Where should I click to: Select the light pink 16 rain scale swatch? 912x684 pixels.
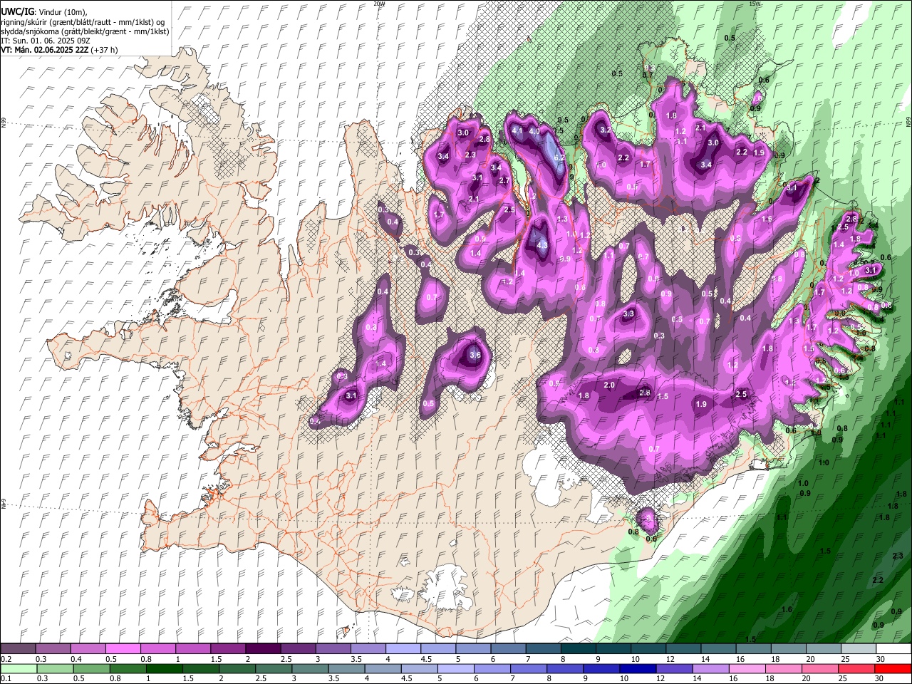click(x=747, y=668)
